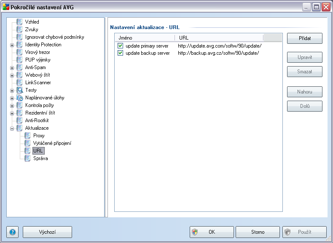Viewport: 333px width, 243px height.
Task: Click the Testy magnifier icon
Action: [x=19, y=90]
